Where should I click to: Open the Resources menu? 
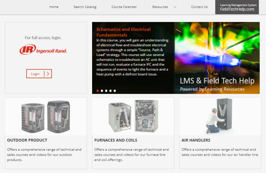point(160,7)
